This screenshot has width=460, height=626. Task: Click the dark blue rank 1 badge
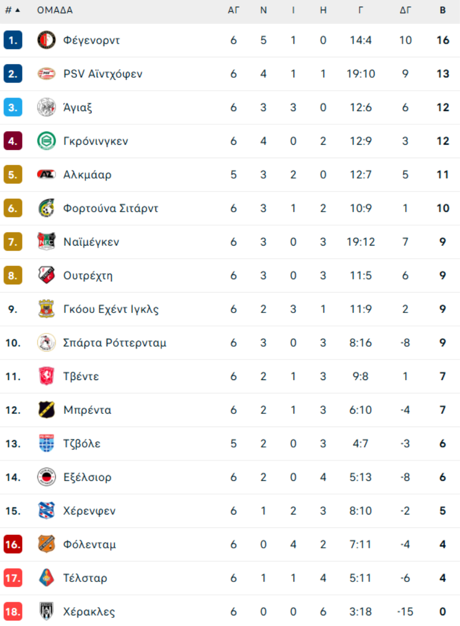pos(13,40)
